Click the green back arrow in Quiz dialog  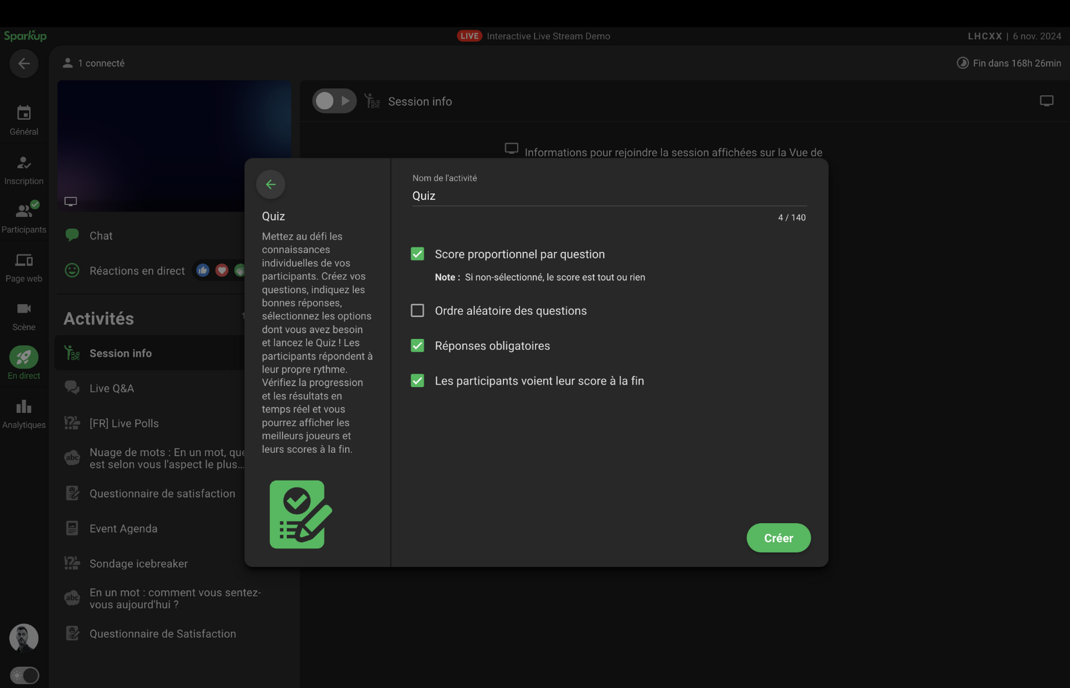(270, 184)
